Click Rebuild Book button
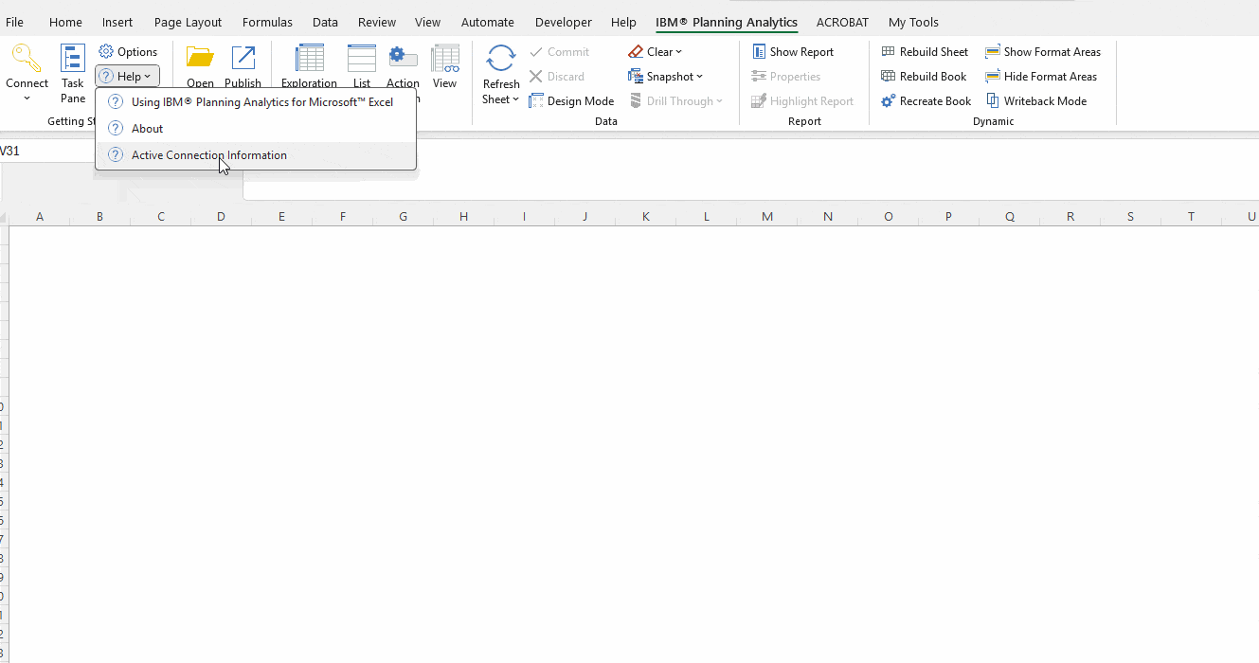This screenshot has height=663, width=1259. pyautogui.click(x=924, y=77)
